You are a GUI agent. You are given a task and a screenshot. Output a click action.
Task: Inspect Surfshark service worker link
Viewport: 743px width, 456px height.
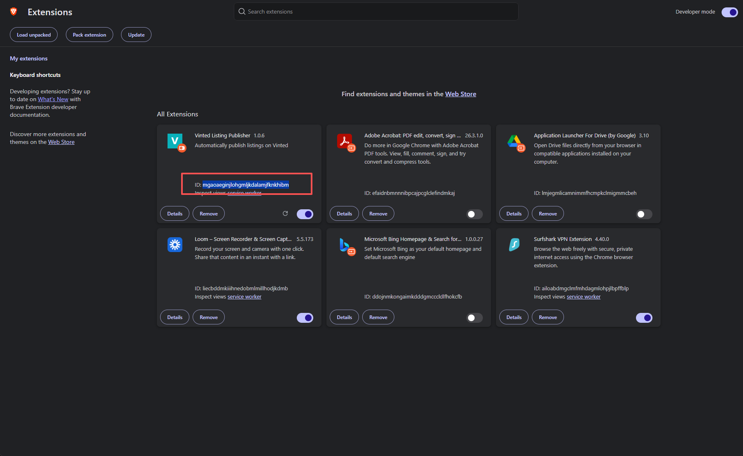(x=584, y=296)
